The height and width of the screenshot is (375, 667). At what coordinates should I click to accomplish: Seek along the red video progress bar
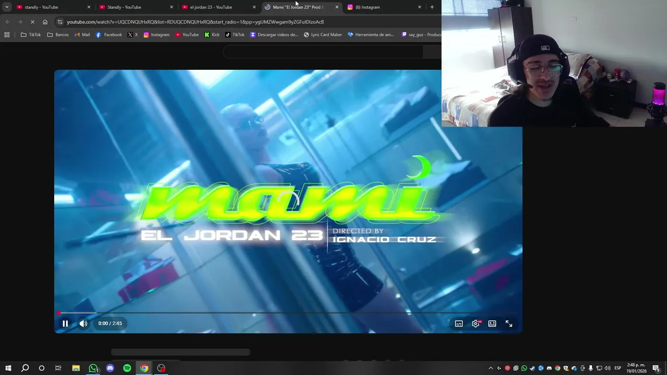click(288, 313)
